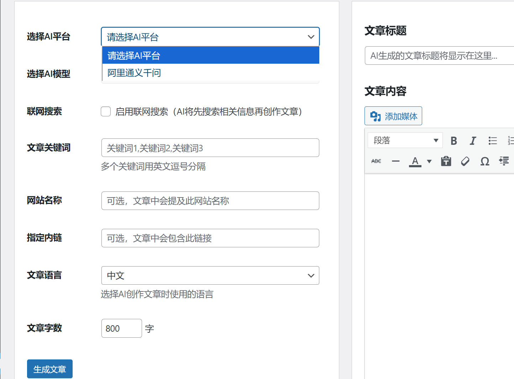
Task: Clear formatting with eraser icon
Action: (x=465, y=161)
